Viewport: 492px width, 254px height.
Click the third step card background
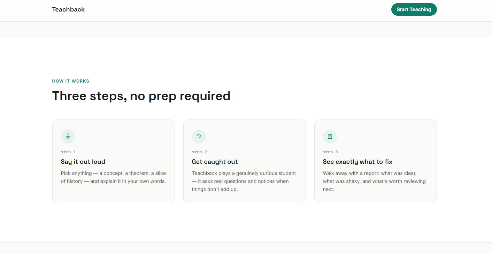[x=376, y=161]
